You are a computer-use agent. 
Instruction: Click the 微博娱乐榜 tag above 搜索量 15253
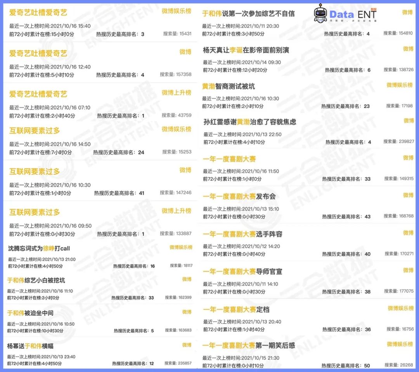click(x=177, y=129)
